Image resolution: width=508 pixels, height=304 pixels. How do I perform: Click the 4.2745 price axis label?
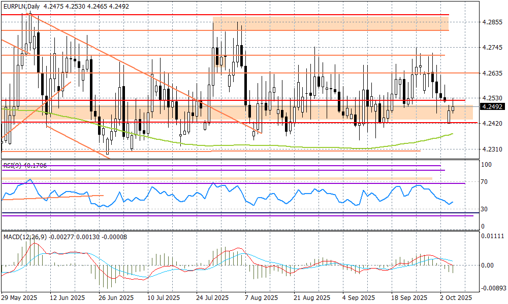492,48
